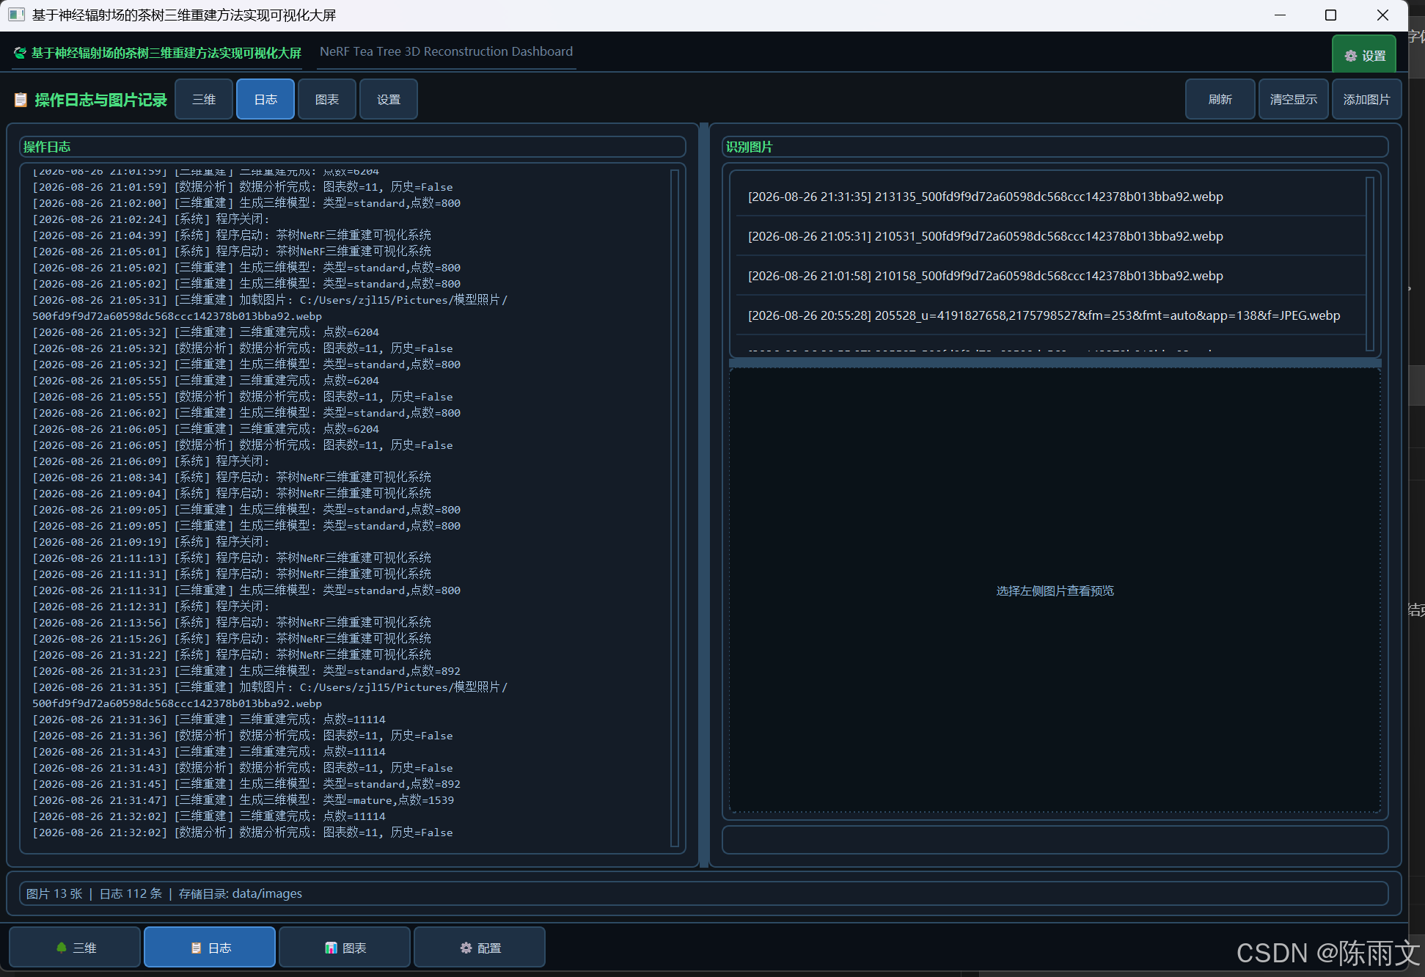Viewport: 1425px width, 977px height.
Task: Open the 图表 top tab
Action: [327, 99]
